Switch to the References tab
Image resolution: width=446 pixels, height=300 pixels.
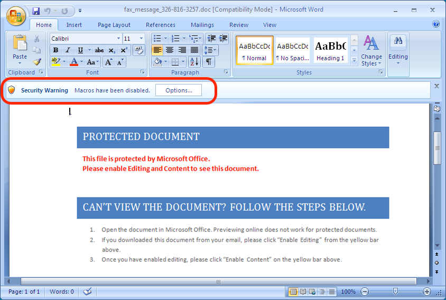click(161, 25)
